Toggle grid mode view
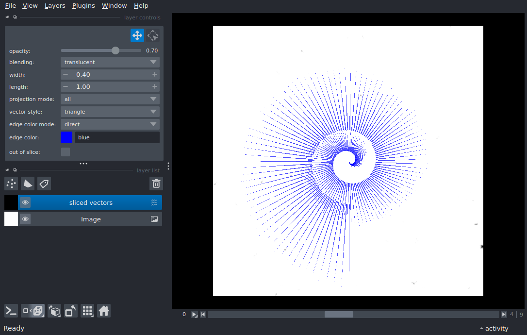Image resolution: width=527 pixels, height=335 pixels. [x=87, y=311]
